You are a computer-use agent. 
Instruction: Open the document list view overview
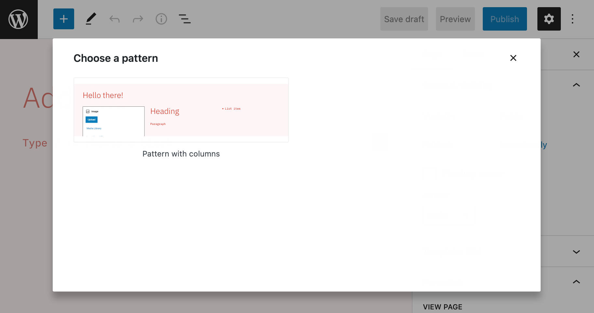coord(184,19)
